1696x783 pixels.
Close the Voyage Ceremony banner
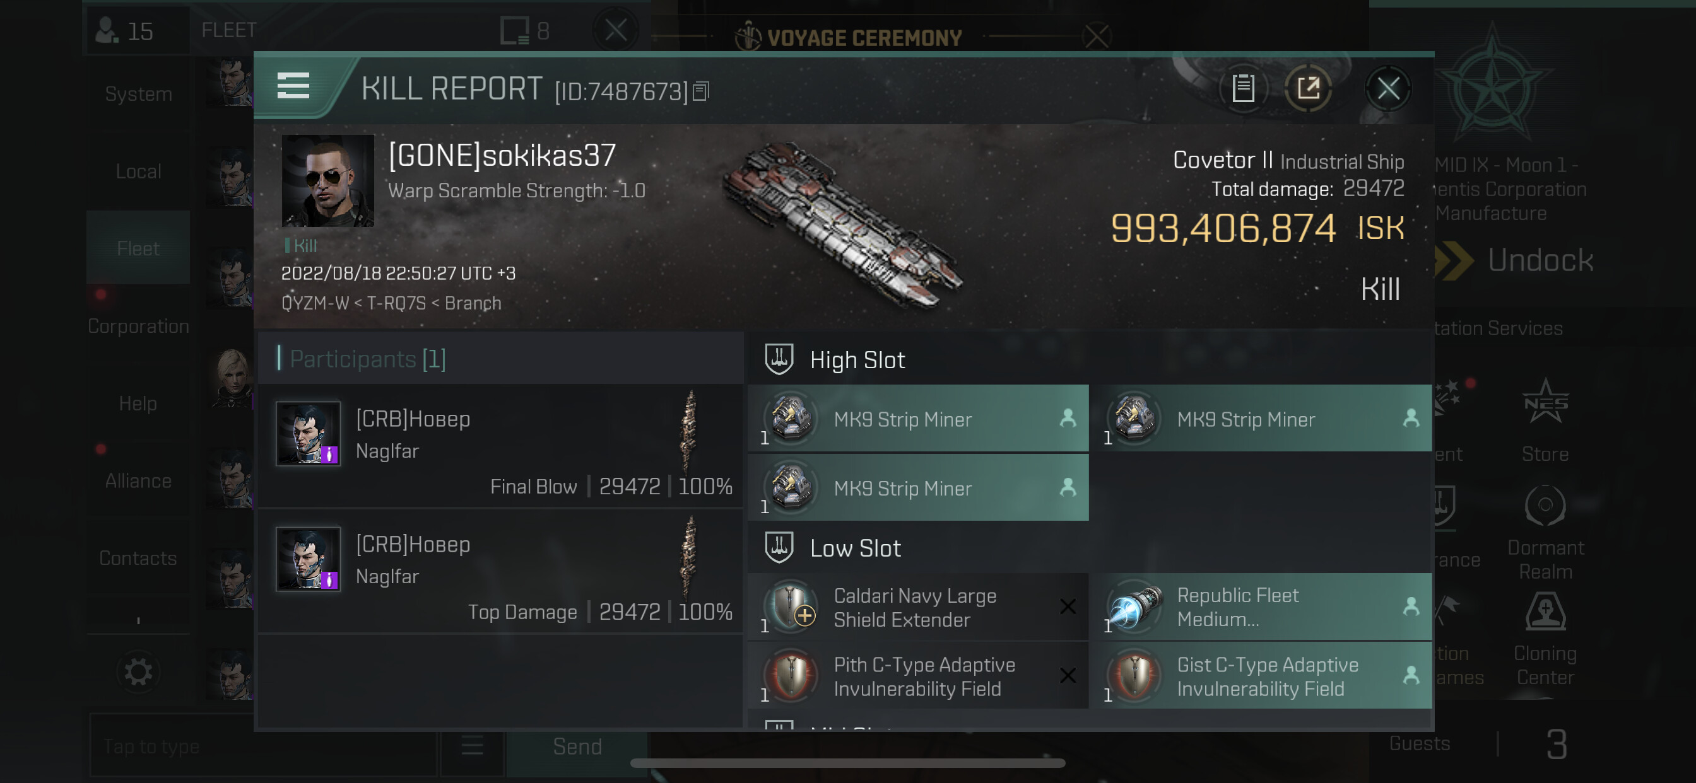(1097, 37)
